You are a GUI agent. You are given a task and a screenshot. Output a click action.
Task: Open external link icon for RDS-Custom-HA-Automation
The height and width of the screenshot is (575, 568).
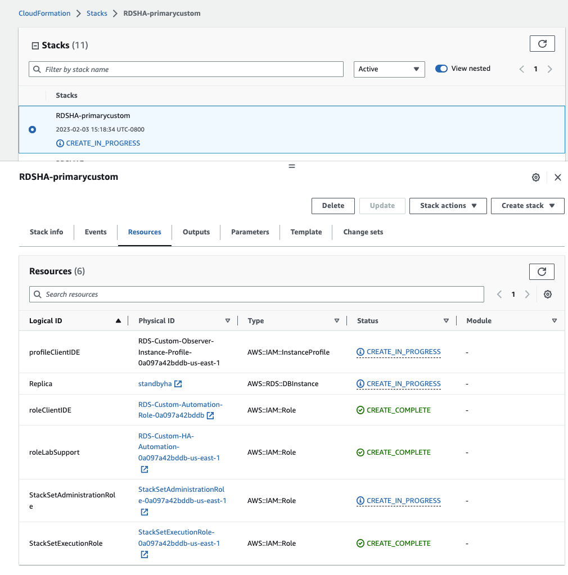145,469
